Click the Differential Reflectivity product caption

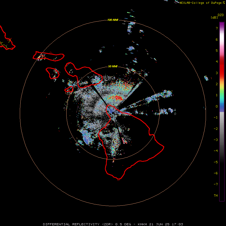coord(113,224)
